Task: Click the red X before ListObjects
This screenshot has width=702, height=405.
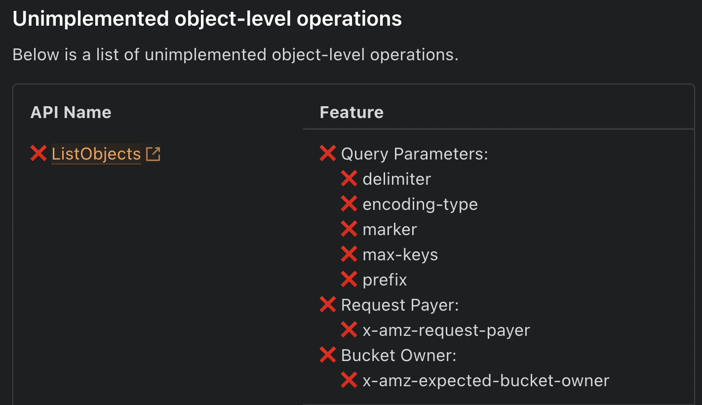Action: (39, 154)
